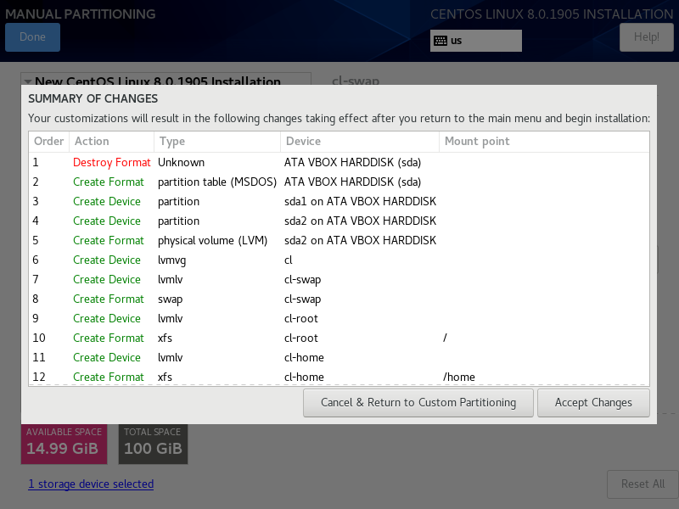Screen dimensions: 679x509
Task: Click the Done button
Action: [x=32, y=37]
